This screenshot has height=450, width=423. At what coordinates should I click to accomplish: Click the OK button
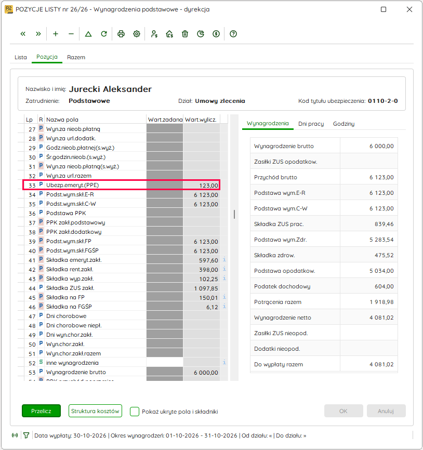click(x=343, y=411)
